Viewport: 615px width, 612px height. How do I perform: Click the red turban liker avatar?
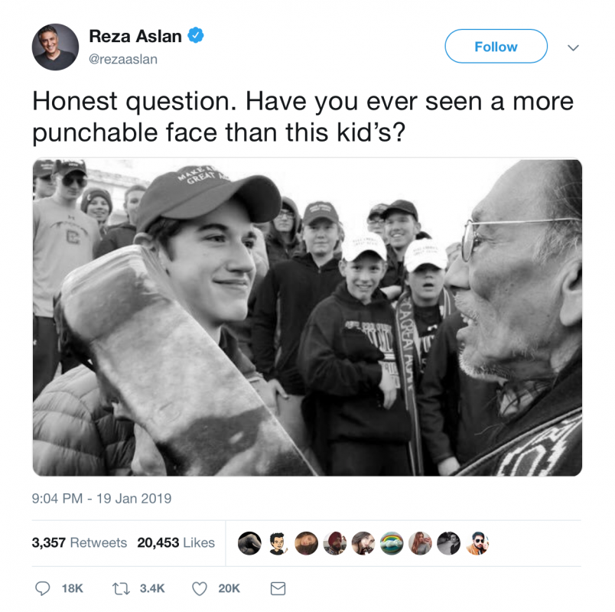334,543
